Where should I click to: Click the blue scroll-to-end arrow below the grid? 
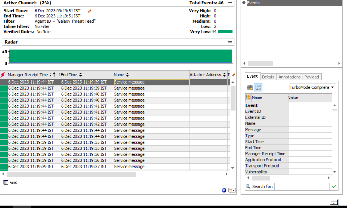224,191
